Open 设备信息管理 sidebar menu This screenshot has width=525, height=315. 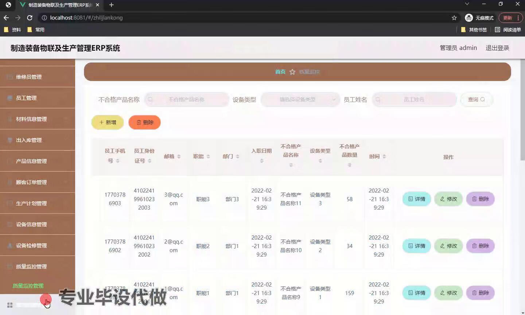(38, 225)
